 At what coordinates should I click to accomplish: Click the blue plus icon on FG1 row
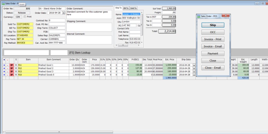(4, 65)
